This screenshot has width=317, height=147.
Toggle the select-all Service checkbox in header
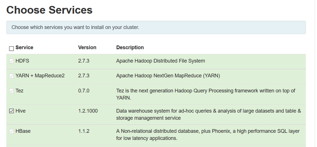(11, 48)
